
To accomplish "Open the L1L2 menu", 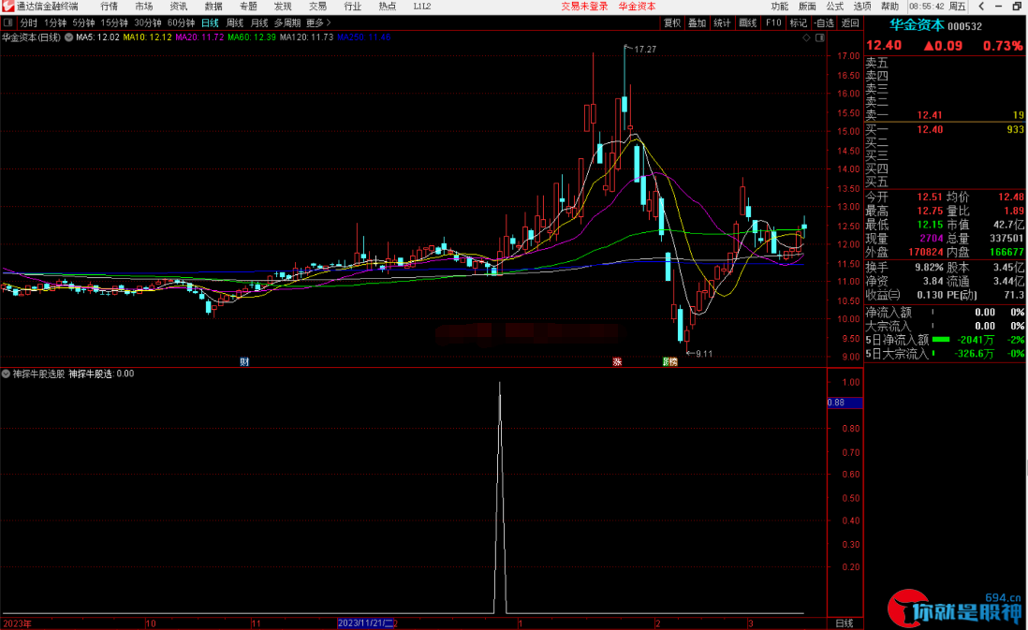I will pyautogui.click(x=422, y=6).
